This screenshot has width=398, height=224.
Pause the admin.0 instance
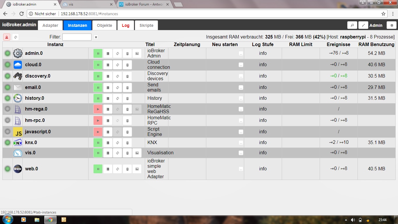point(98,53)
